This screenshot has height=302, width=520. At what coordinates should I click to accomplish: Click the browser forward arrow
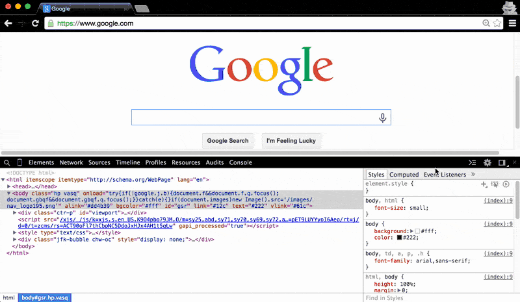point(21,23)
